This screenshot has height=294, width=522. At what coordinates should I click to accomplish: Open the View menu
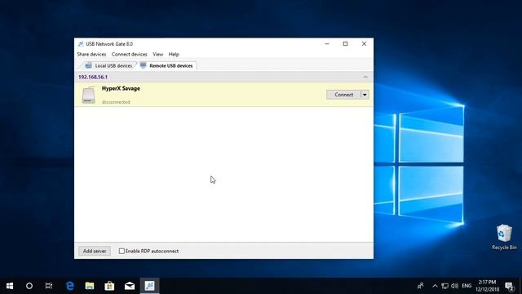pyautogui.click(x=157, y=54)
